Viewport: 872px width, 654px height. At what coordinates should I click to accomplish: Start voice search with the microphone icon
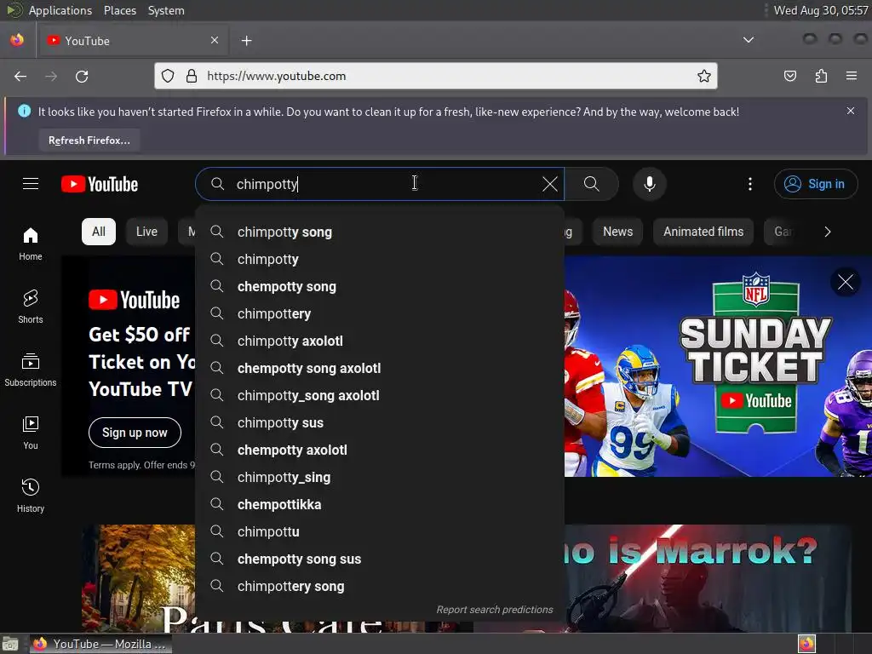[649, 184]
